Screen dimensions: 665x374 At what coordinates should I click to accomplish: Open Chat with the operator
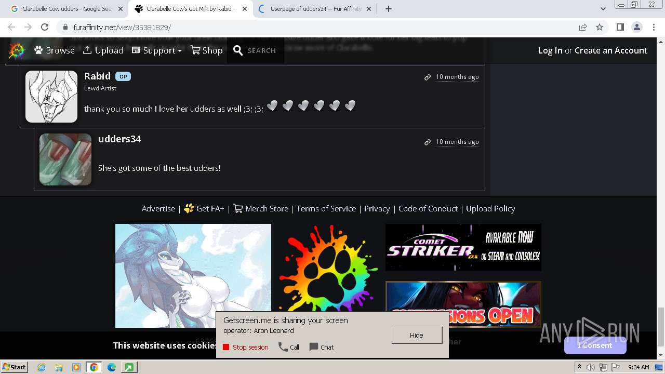click(x=322, y=347)
